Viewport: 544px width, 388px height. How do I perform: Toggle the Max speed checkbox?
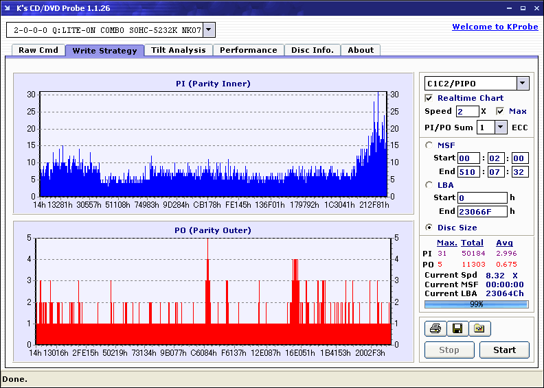pyautogui.click(x=500, y=111)
